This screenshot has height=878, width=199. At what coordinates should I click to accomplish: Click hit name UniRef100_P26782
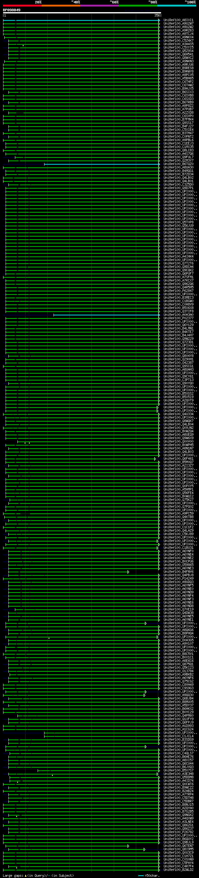178,832
